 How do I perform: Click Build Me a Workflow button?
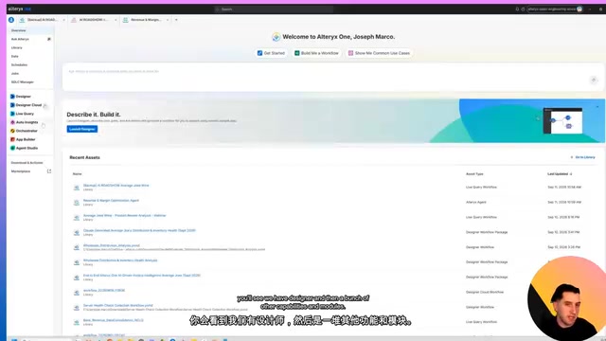[x=316, y=53]
